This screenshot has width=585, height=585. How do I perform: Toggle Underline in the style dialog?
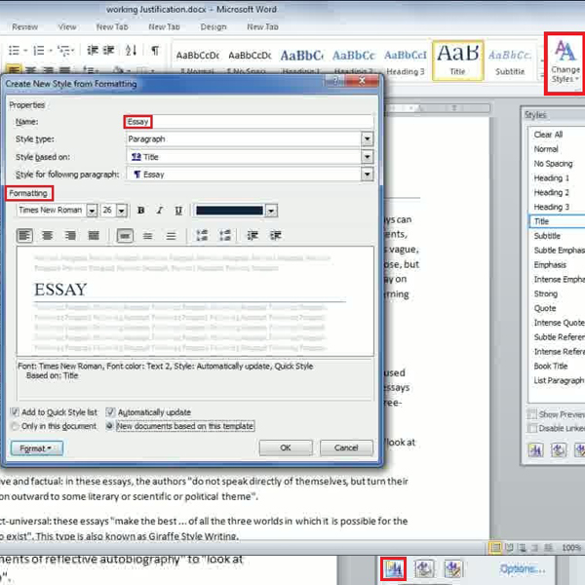178,211
